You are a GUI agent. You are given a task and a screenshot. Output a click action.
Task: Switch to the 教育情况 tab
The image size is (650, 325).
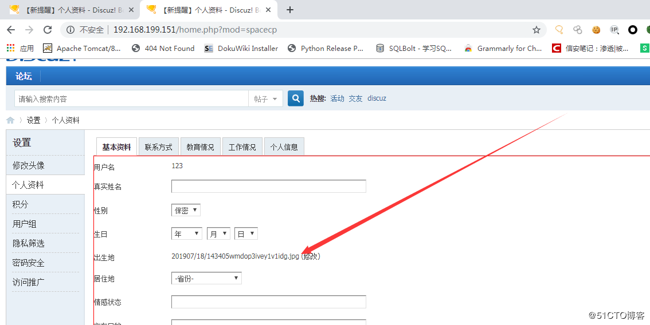click(200, 147)
